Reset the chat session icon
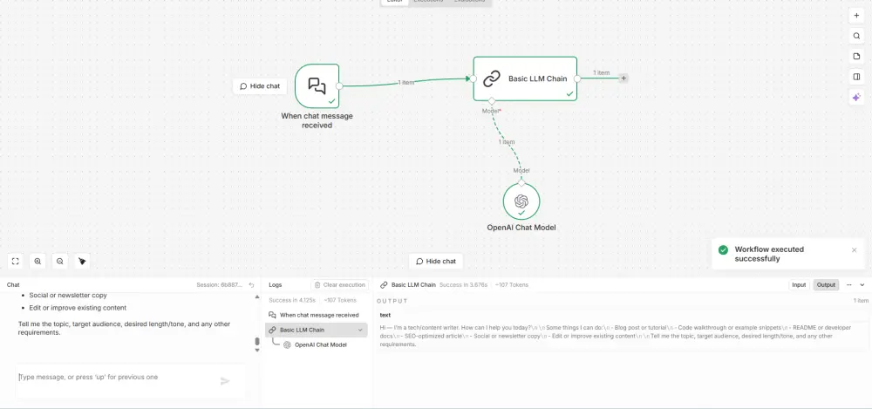The width and height of the screenshot is (872, 409). [251, 285]
